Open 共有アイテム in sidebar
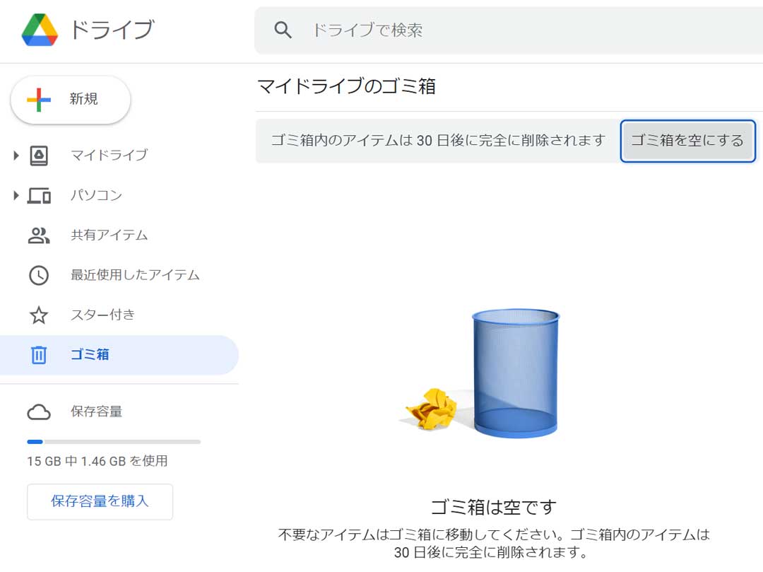Image resolution: width=763 pixels, height=572 pixels. pyautogui.click(x=109, y=235)
